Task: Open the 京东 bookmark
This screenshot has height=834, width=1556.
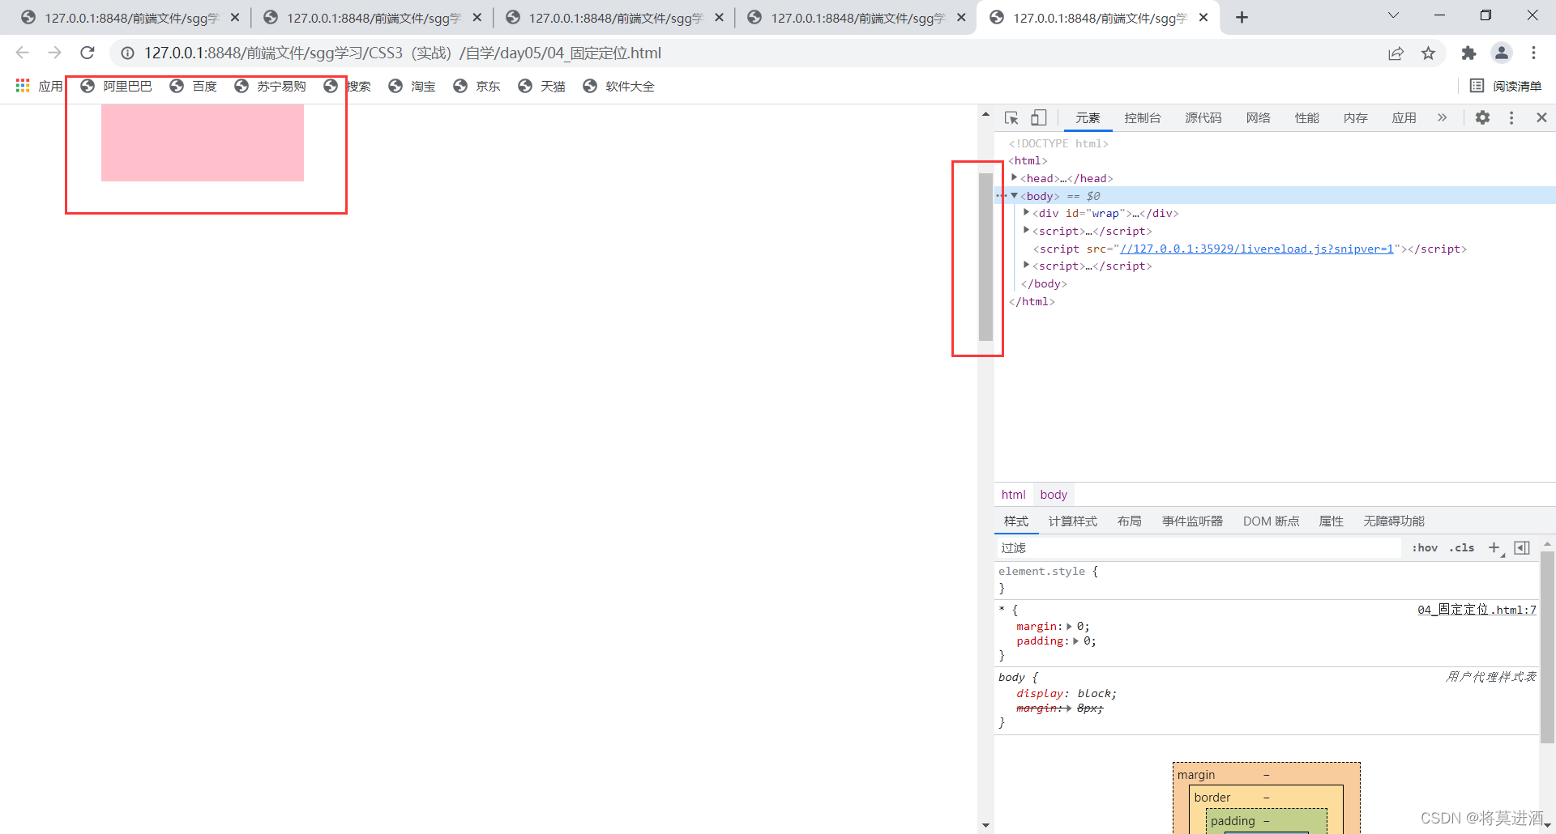Action: (x=477, y=86)
